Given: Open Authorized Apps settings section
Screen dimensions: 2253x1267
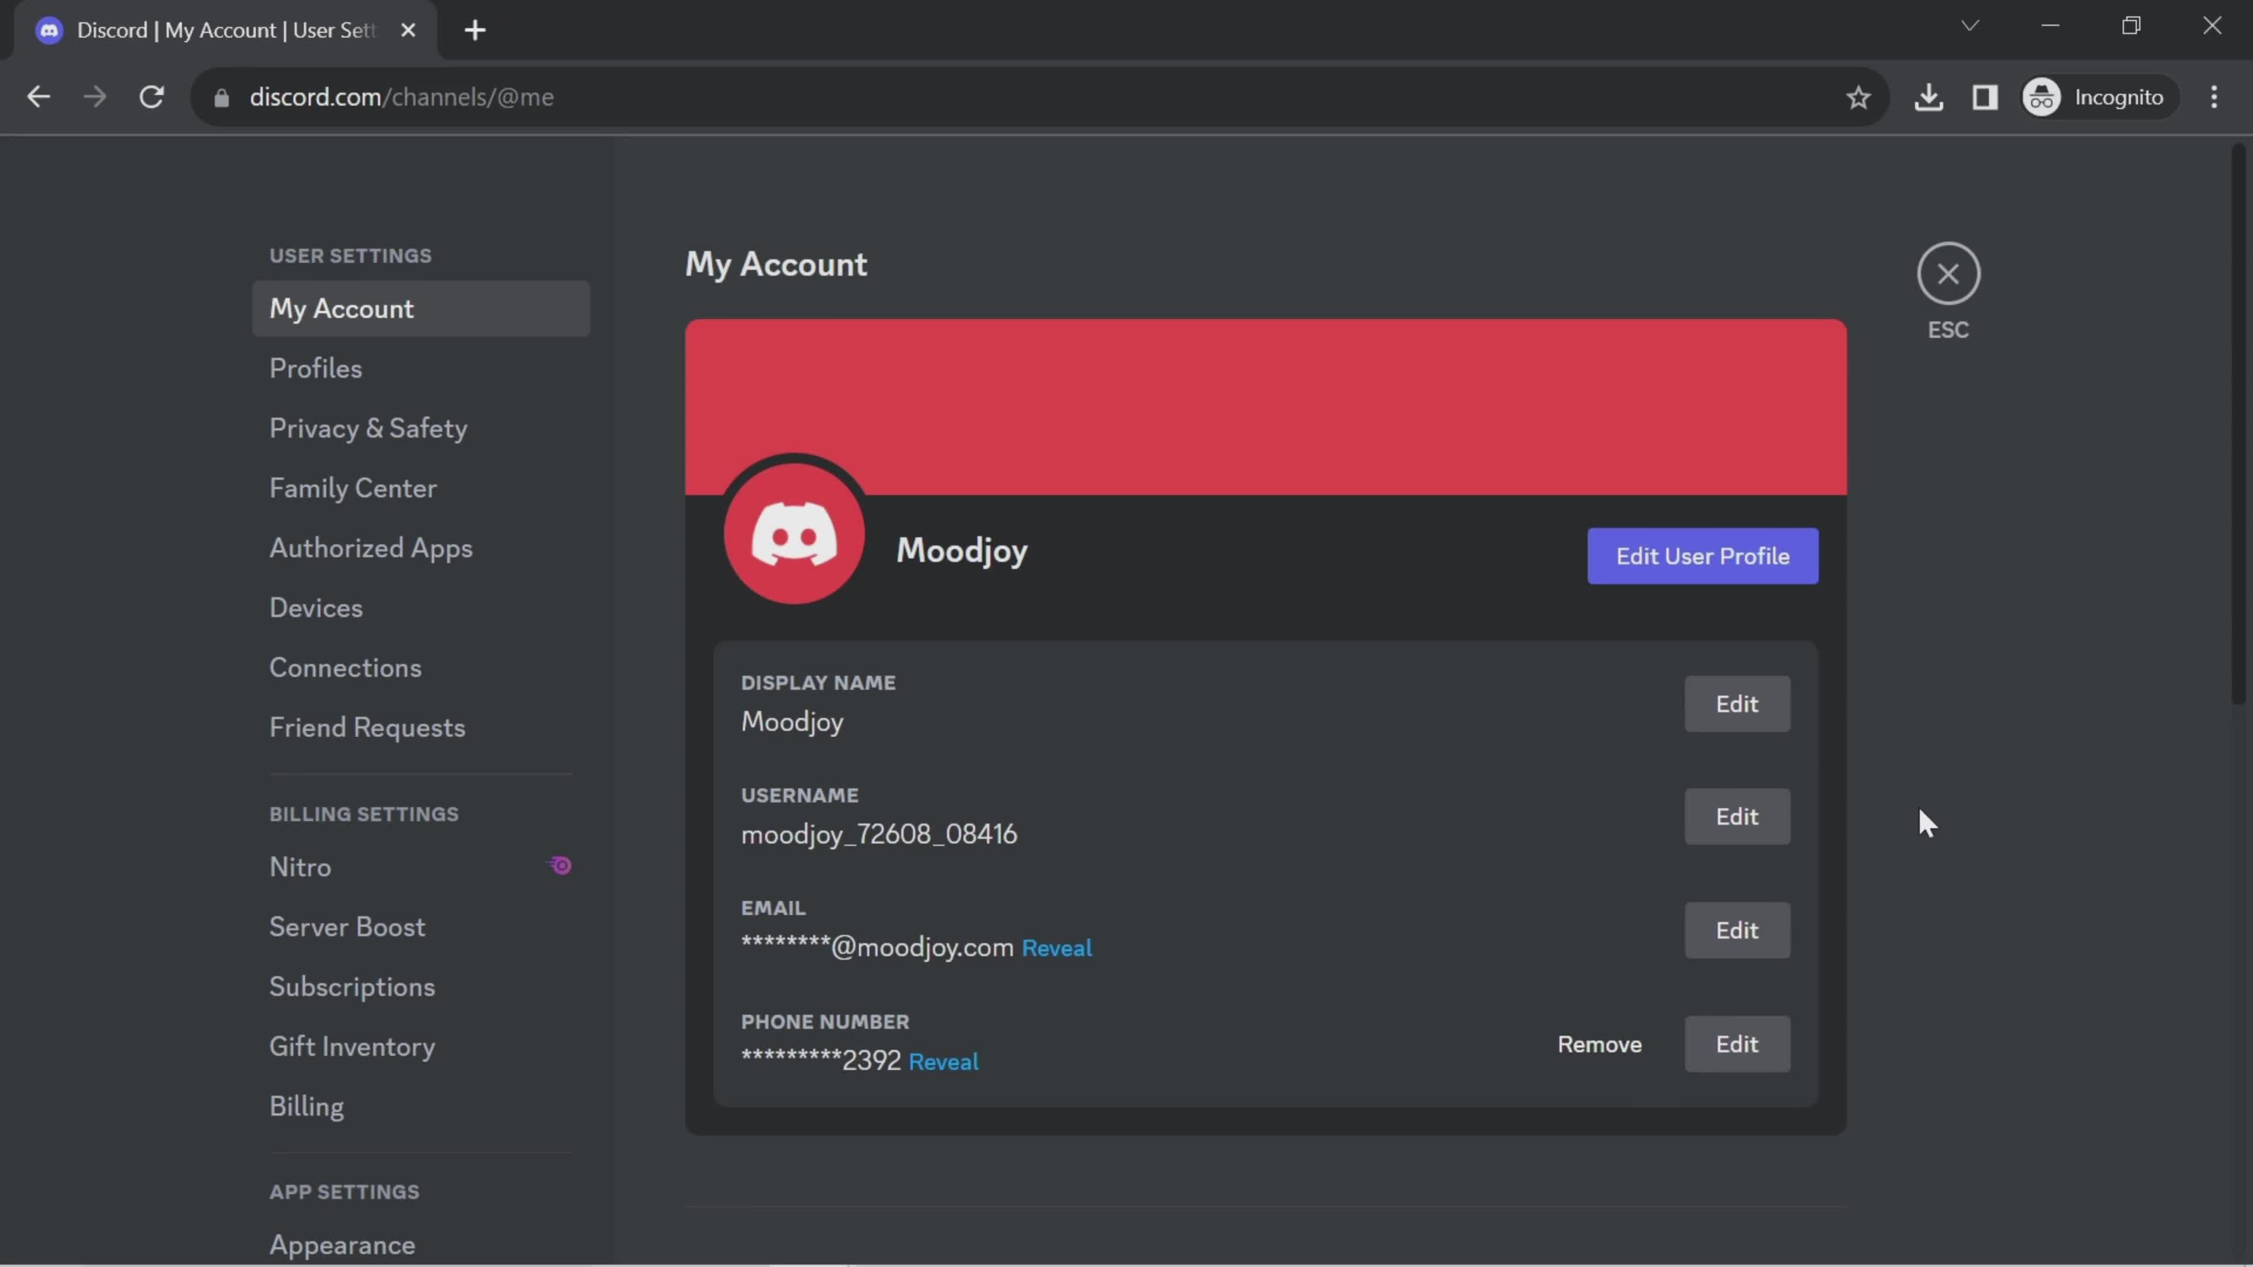Looking at the screenshot, I should [x=370, y=549].
